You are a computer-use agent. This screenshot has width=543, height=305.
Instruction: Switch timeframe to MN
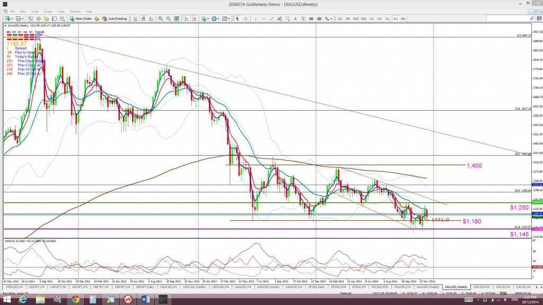[404, 19]
